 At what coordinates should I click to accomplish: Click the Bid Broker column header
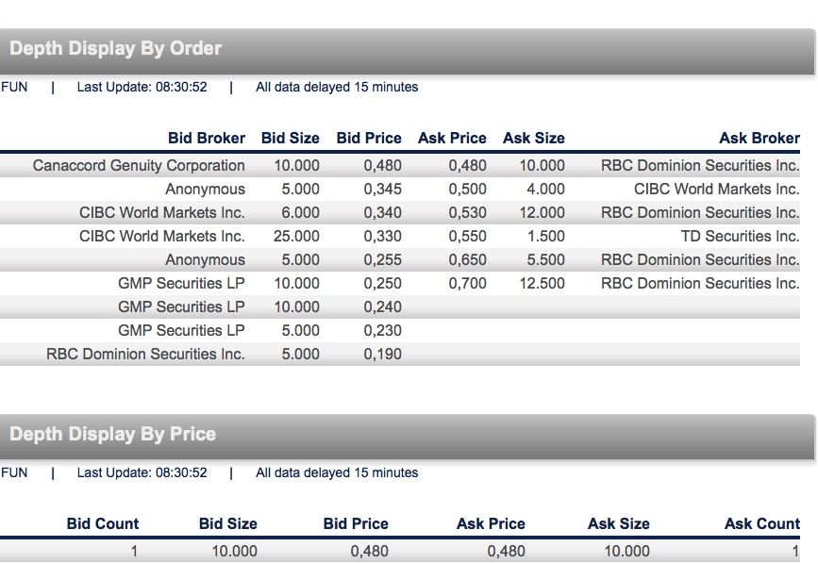(x=206, y=138)
